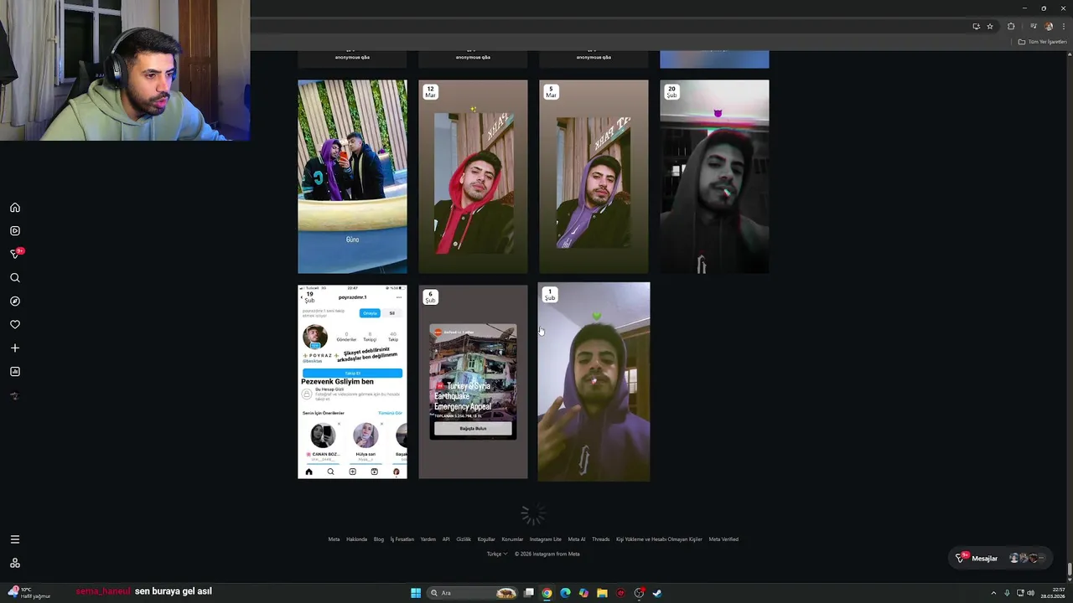Image resolution: width=1073 pixels, height=603 pixels.
Task: Open Steam from the taskbar
Action: click(657, 593)
